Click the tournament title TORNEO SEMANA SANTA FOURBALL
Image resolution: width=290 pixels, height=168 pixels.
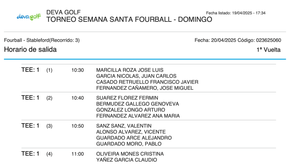(x=129, y=20)
